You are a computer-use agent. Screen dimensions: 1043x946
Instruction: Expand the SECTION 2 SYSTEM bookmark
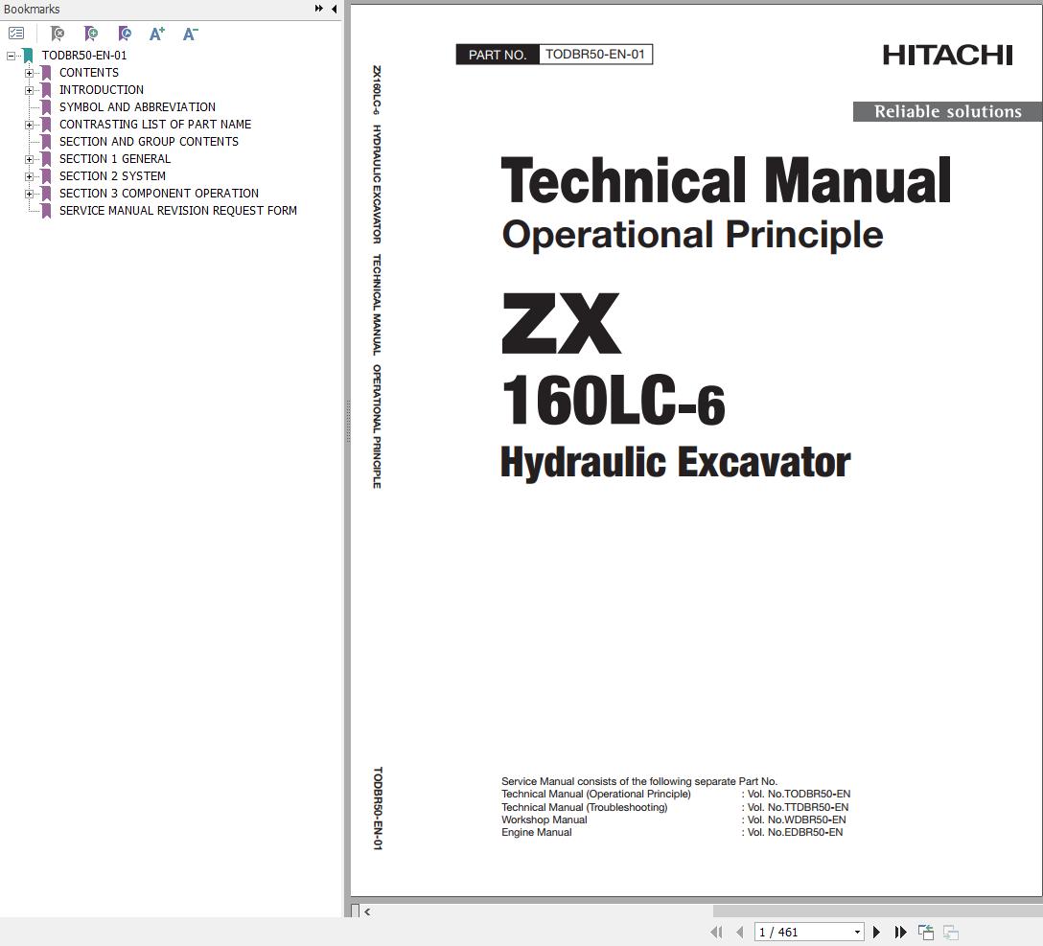pyautogui.click(x=29, y=177)
